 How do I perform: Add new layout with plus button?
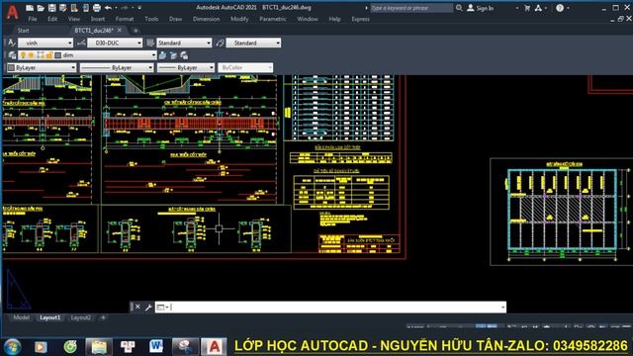(x=103, y=318)
